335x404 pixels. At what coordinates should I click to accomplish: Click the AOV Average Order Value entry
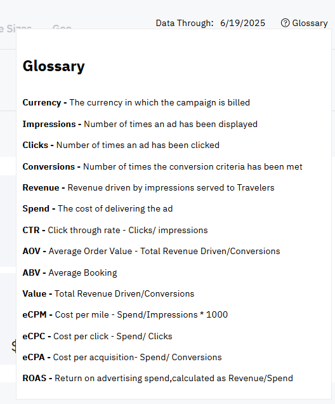coord(151,251)
